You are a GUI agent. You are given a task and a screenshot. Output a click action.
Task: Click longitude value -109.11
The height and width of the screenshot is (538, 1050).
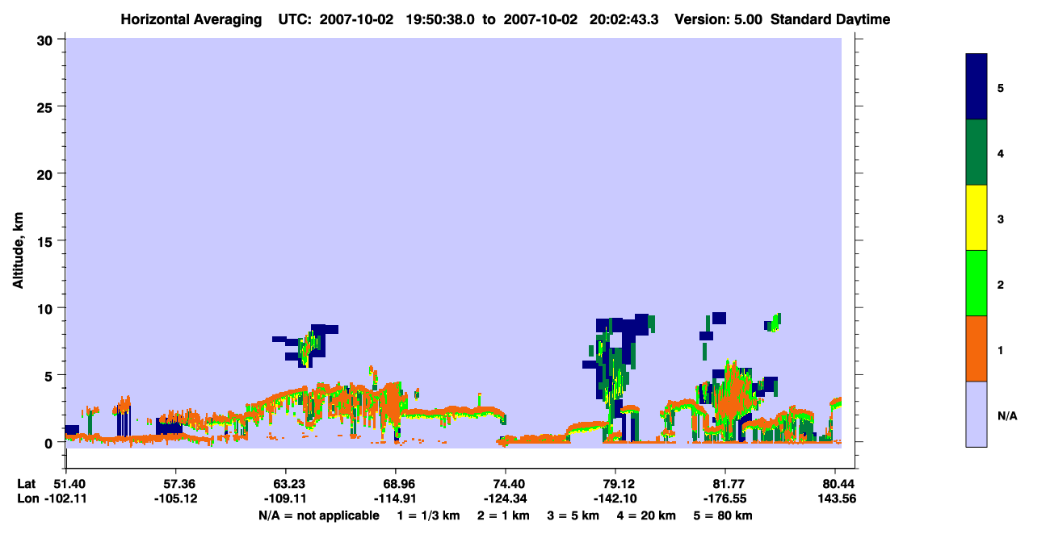tap(286, 498)
